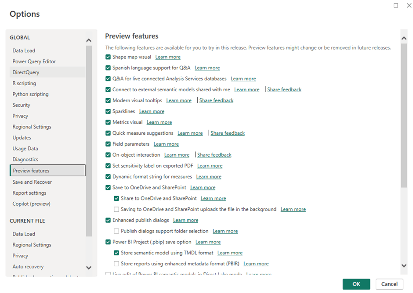Screen dimensions: 413x293
Task: Open Learn more for Field parameters
Action: [166, 144]
